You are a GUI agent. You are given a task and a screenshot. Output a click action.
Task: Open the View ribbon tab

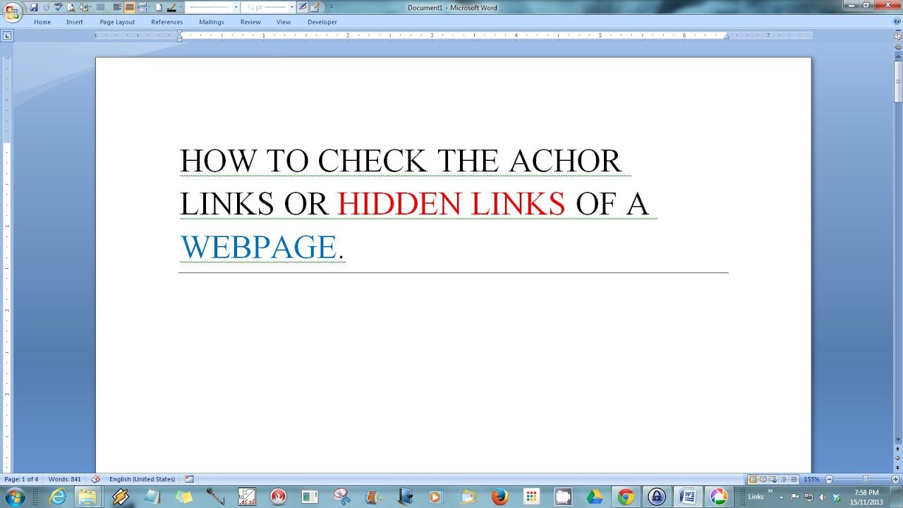pyautogui.click(x=284, y=22)
